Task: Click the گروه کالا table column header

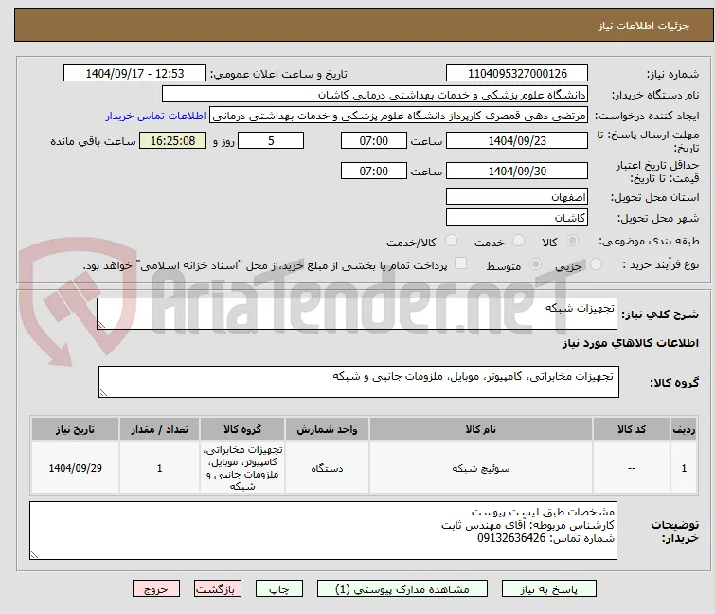Action: (x=242, y=429)
